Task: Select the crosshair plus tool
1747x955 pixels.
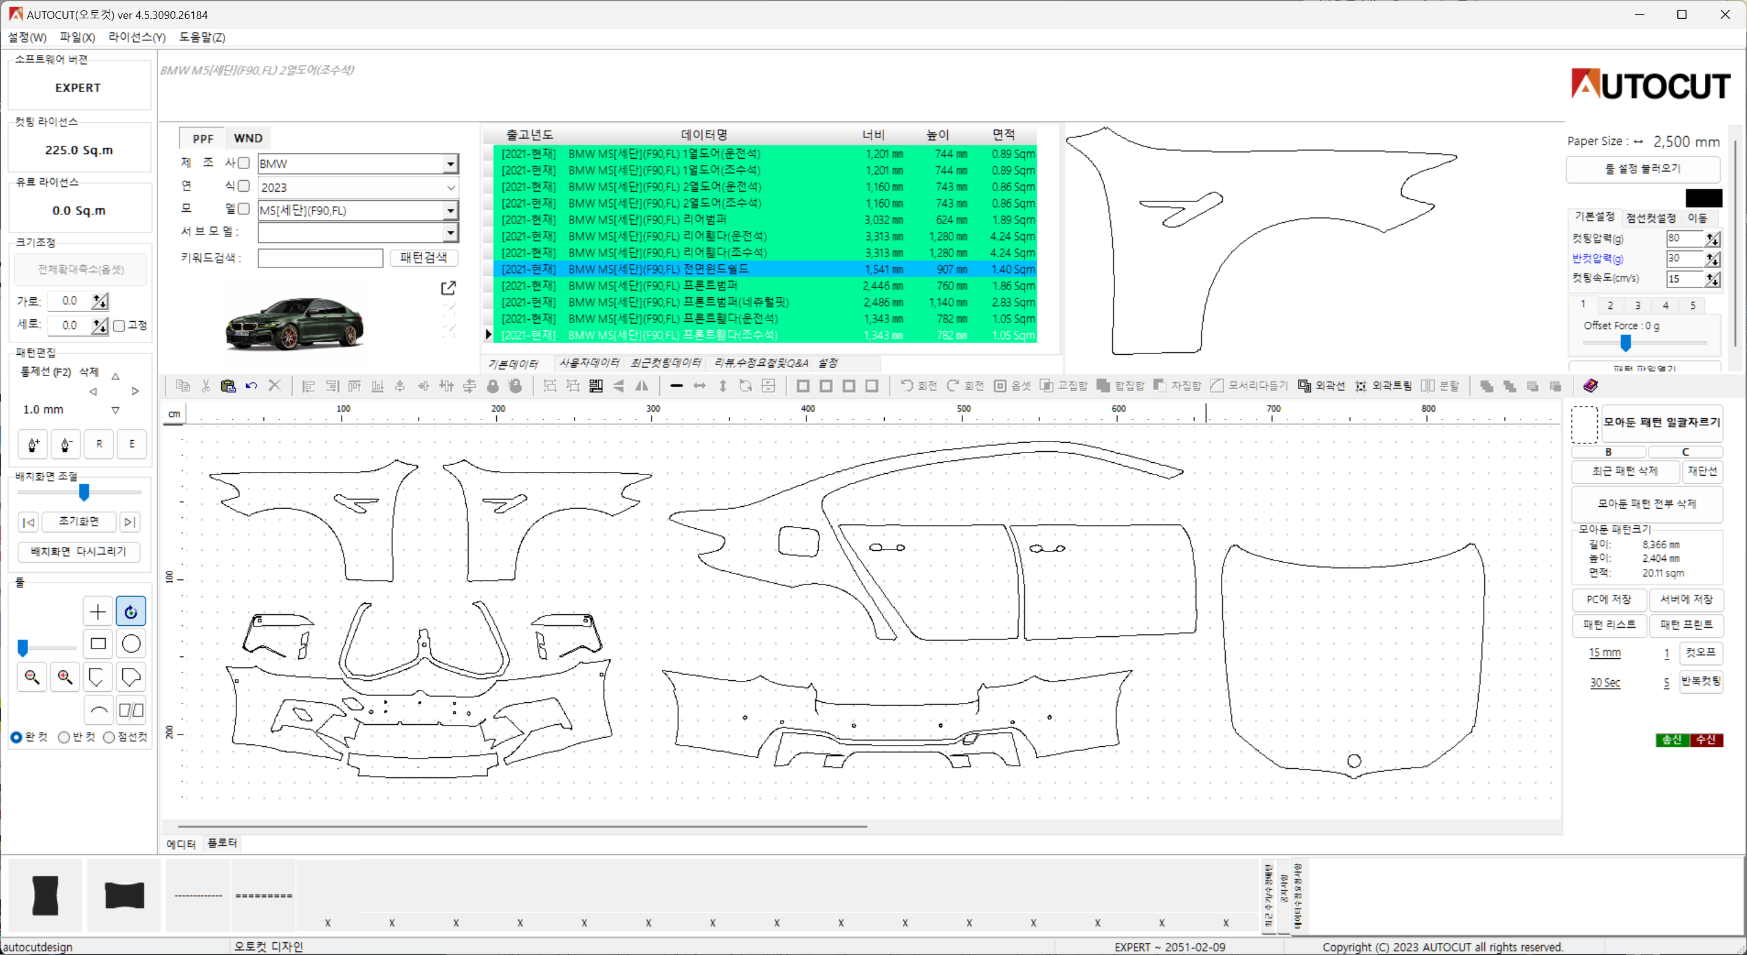Action: coord(98,611)
